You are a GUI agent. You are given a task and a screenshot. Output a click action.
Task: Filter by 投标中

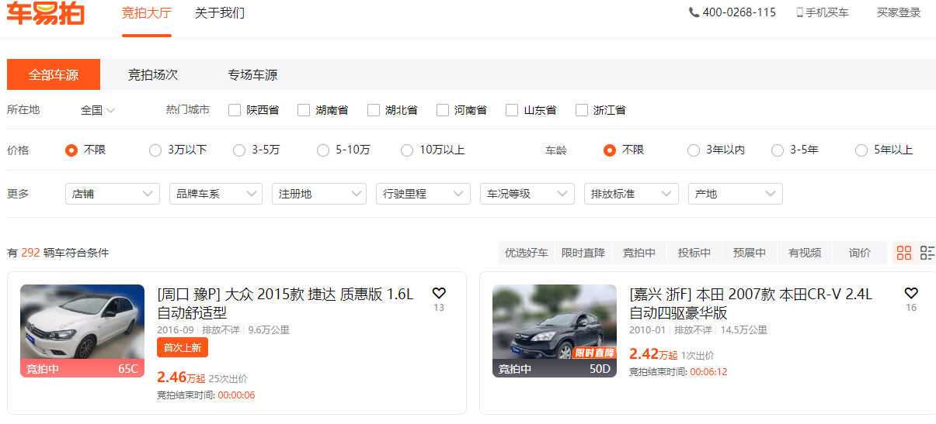pyautogui.click(x=694, y=253)
